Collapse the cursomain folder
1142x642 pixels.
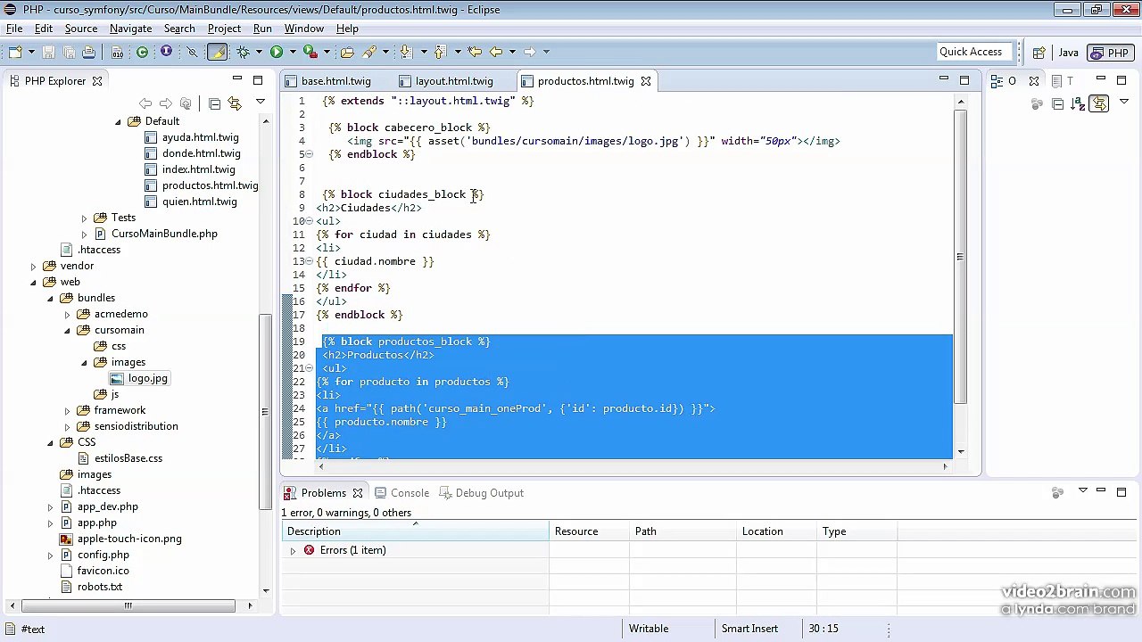click(x=67, y=330)
